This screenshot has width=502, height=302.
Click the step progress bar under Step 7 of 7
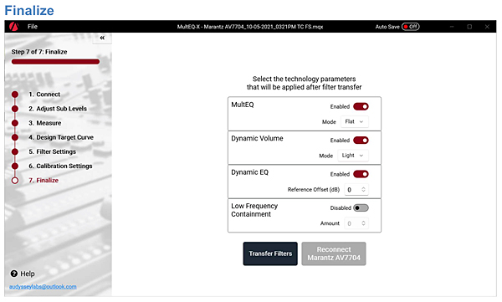(55, 62)
